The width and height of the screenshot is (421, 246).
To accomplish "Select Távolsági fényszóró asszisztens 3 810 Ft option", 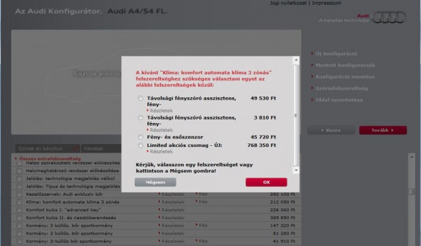I will pyautogui.click(x=140, y=118).
